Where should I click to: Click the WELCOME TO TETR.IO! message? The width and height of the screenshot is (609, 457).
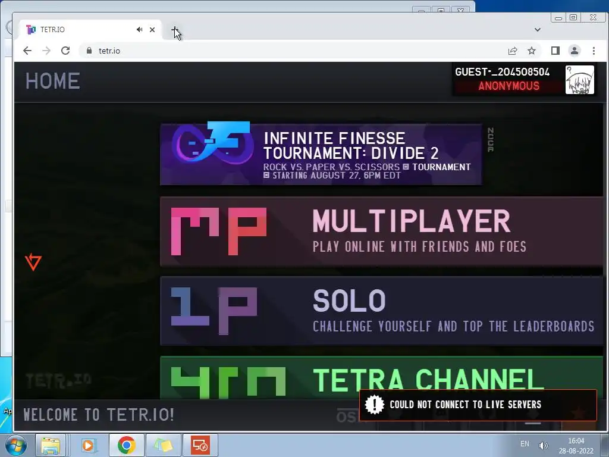click(x=99, y=415)
